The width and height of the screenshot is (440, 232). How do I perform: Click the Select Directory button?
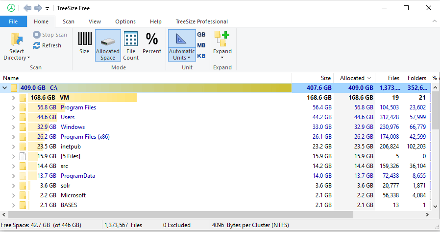coord(17,45)
